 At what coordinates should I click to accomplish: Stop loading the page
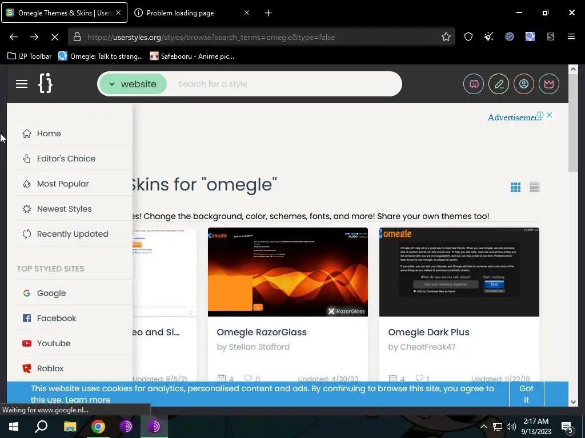tap(54, 37)
